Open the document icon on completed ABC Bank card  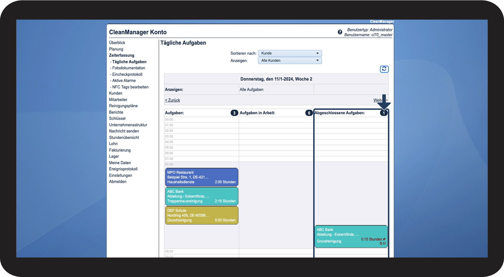coord(381,243)
